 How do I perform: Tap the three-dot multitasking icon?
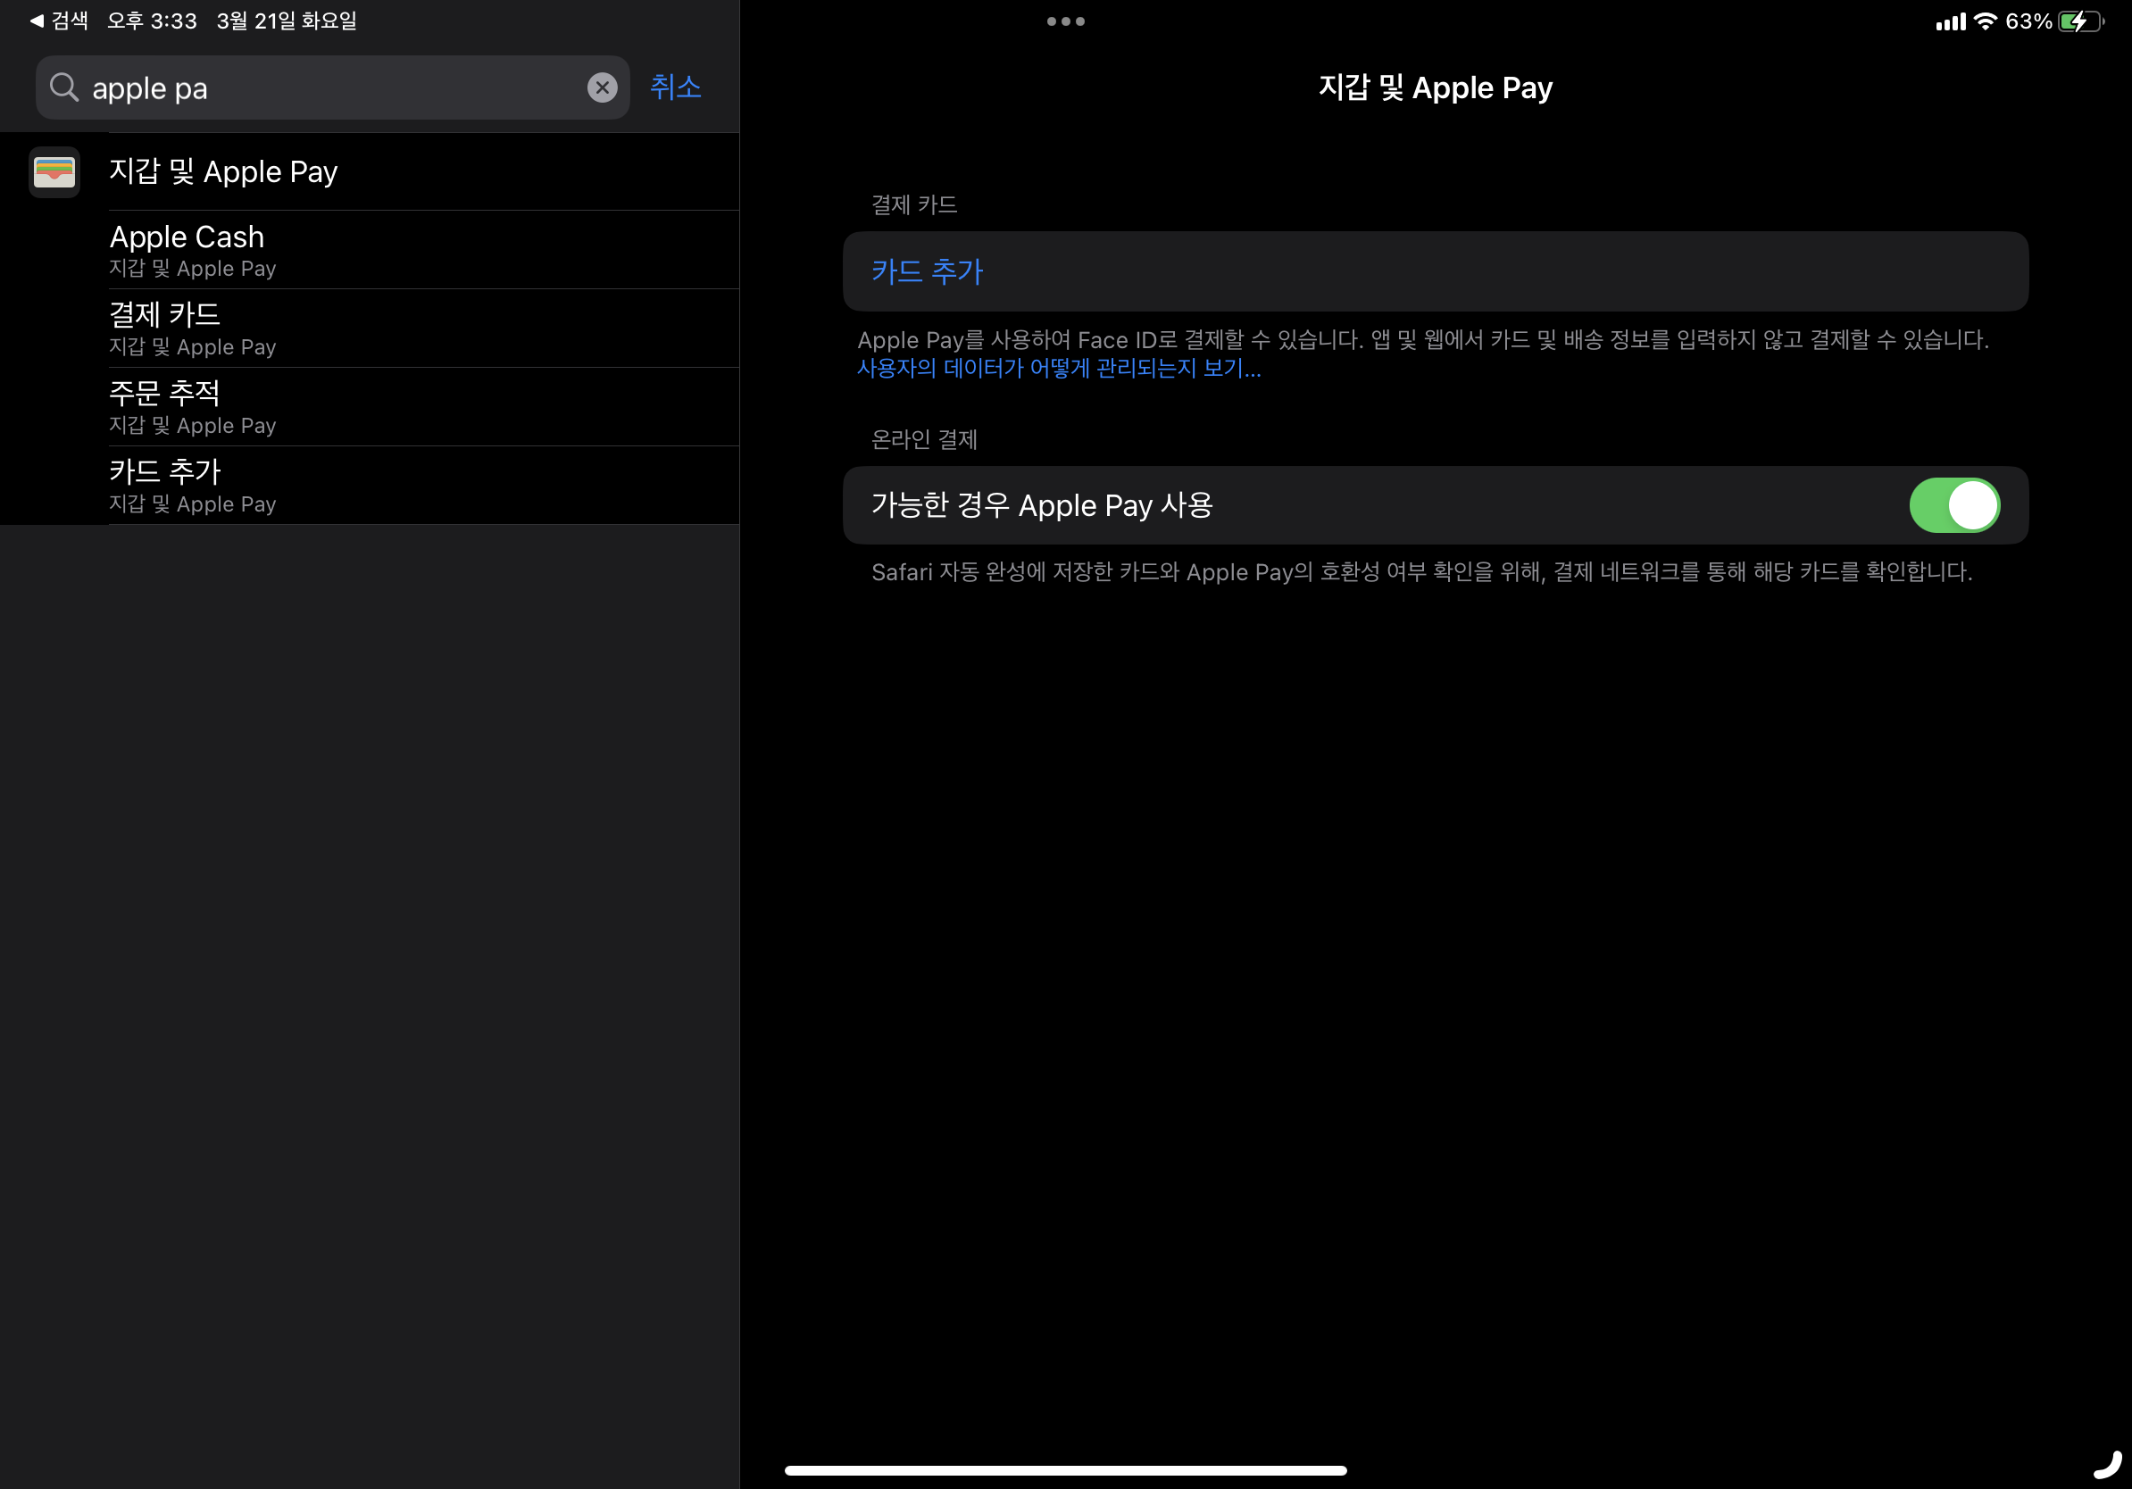1065,21
